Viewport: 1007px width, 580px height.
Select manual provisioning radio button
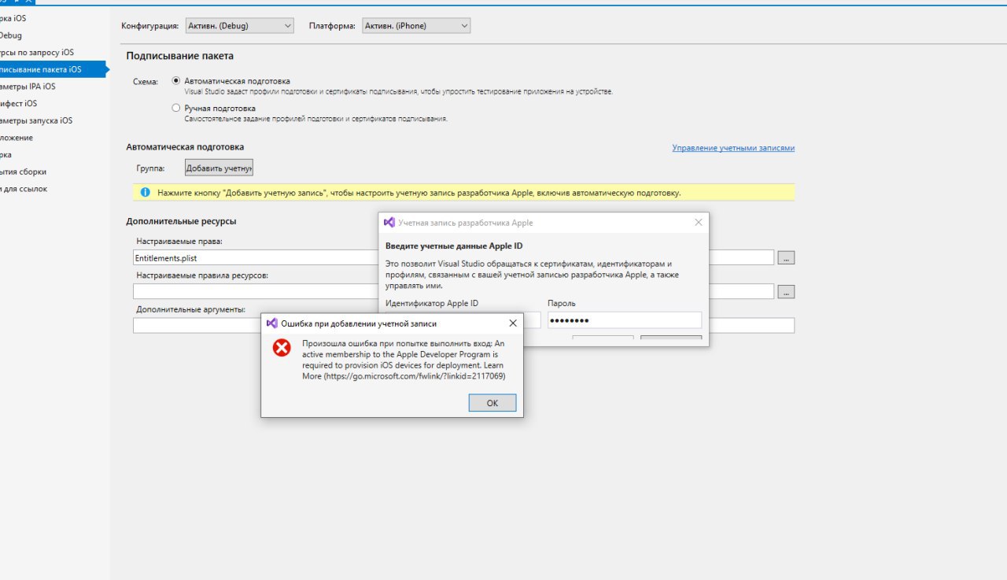[176, 108]
